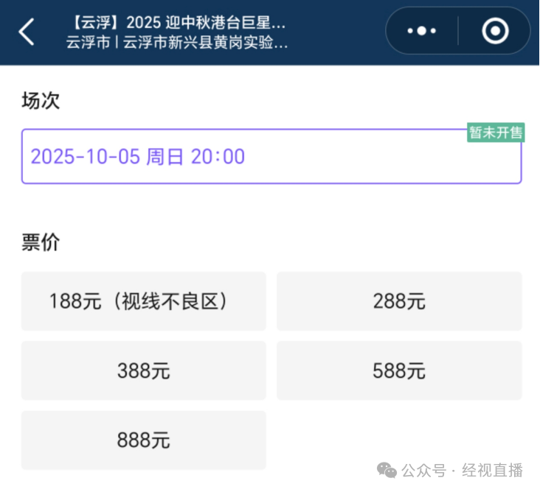Click empty space right of 888元 button
The image size is (540, 492).
pos(399,440)
